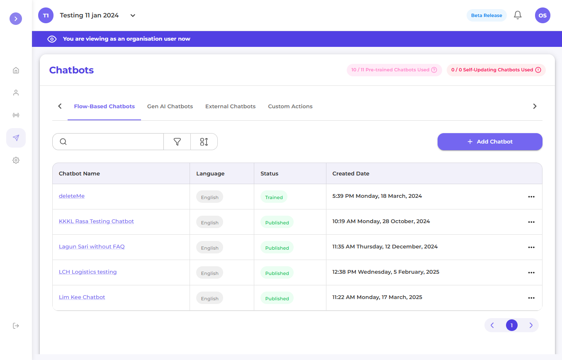Screen dimensions: 562x360
Task: Switch to Gen AI Chatbots tab
Action: [x=170, y=107]
